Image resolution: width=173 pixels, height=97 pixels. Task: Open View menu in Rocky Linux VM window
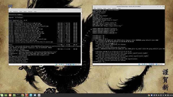(21, 12)
